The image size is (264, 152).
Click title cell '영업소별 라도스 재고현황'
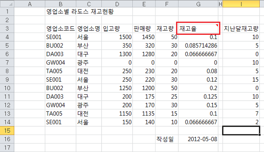[80, 11]
